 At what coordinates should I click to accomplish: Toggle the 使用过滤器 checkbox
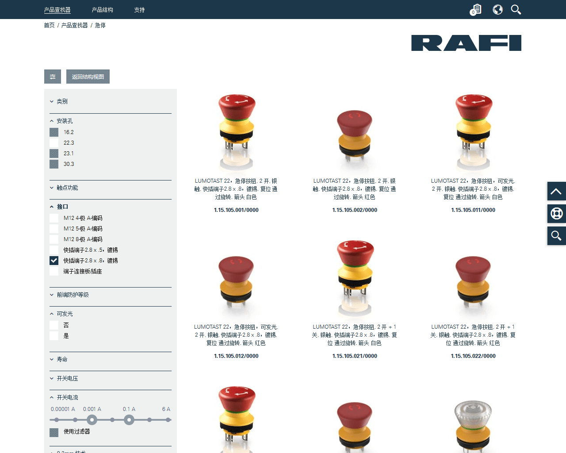click(x=54, y=432)
